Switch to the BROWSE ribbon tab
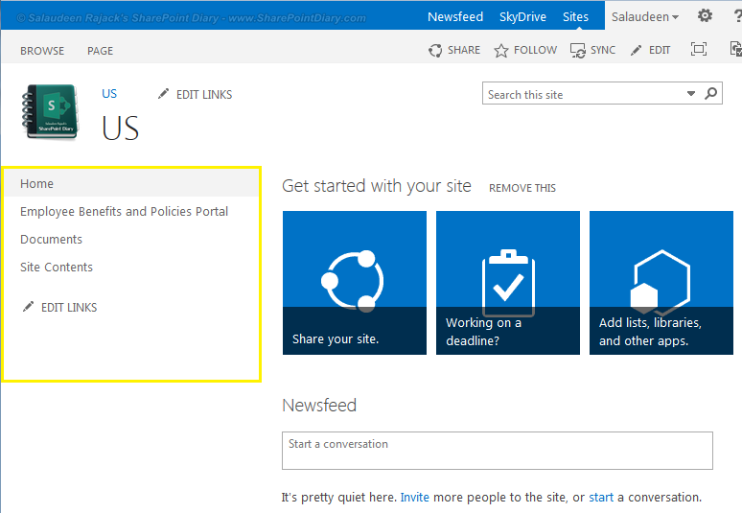 (x=42, y=51)
